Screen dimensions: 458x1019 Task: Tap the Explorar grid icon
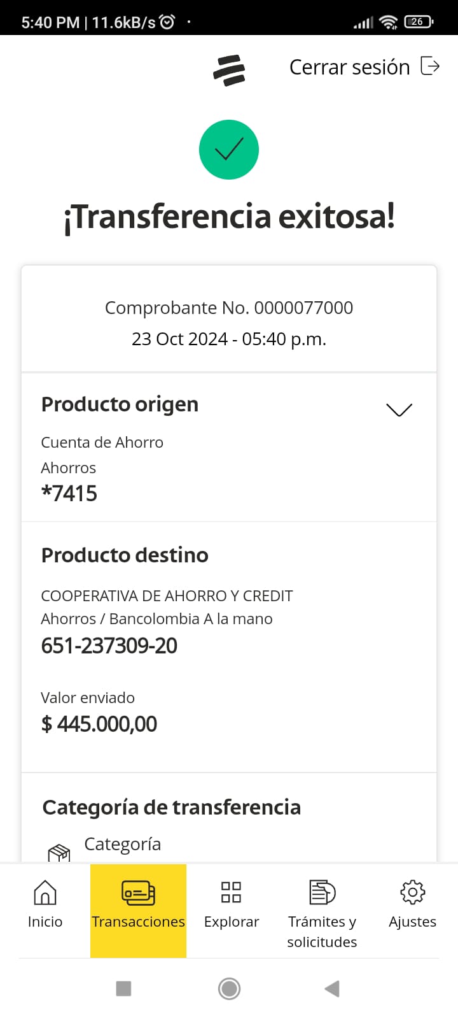(x=231, y=892)
